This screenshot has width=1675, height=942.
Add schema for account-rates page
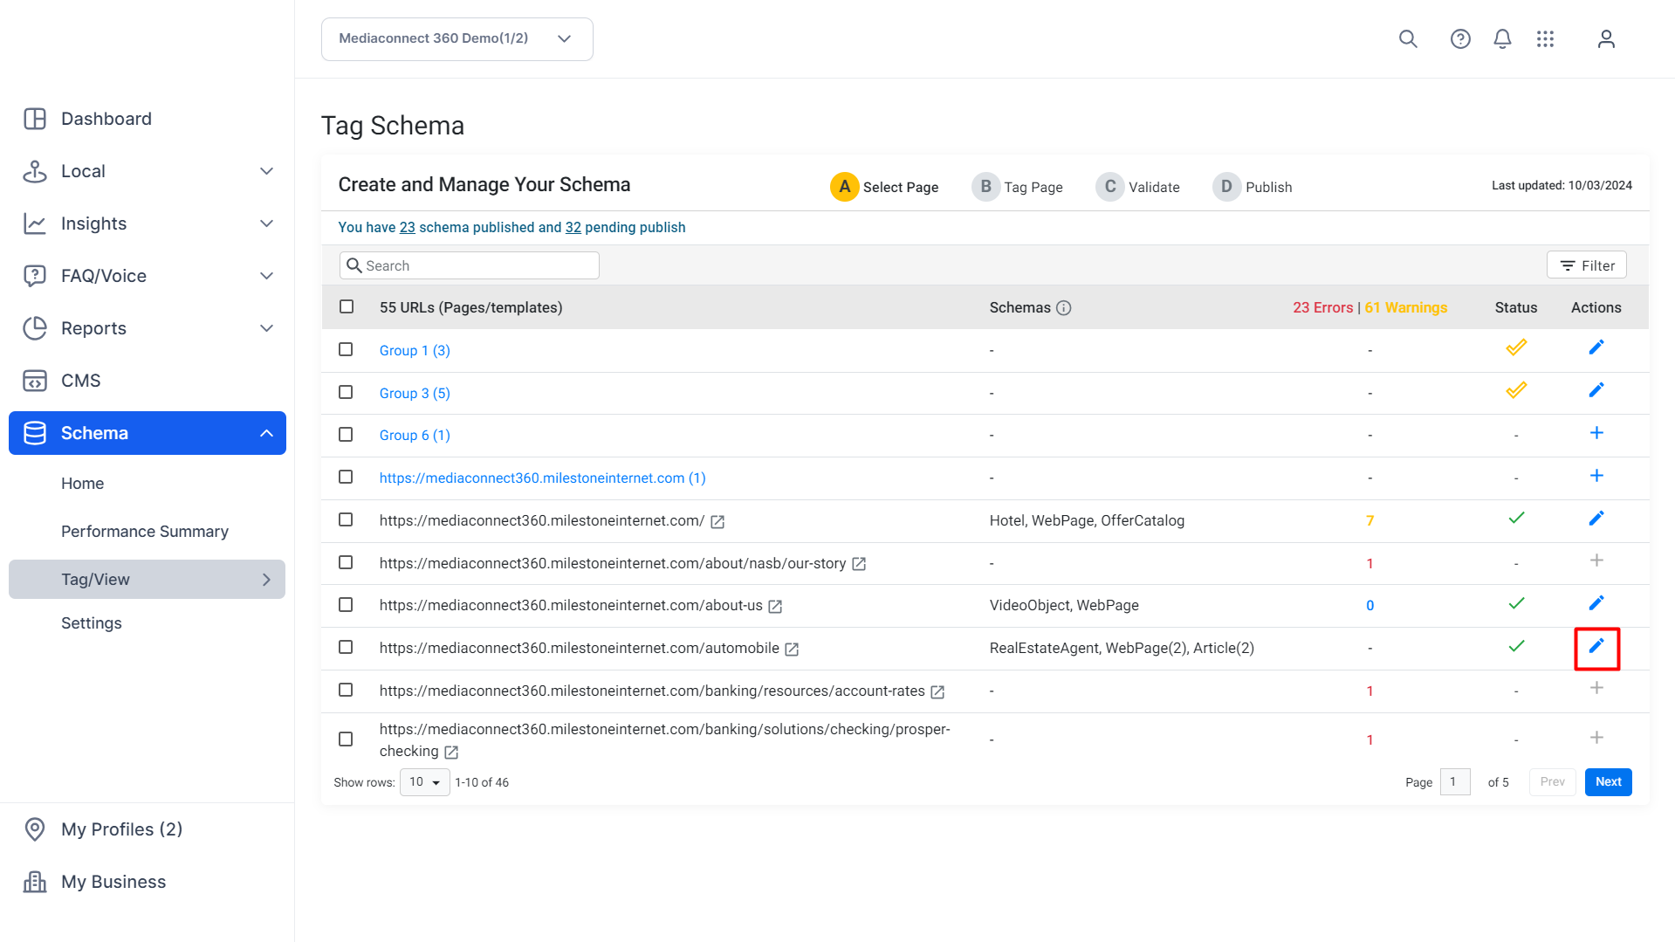point(1596,688)
